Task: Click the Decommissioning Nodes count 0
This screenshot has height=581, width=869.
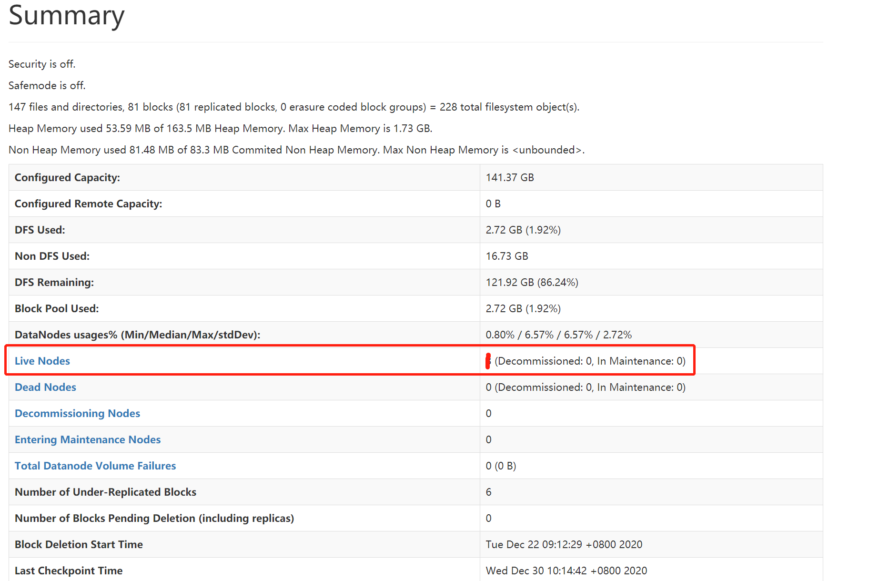Action: (488, 413)
